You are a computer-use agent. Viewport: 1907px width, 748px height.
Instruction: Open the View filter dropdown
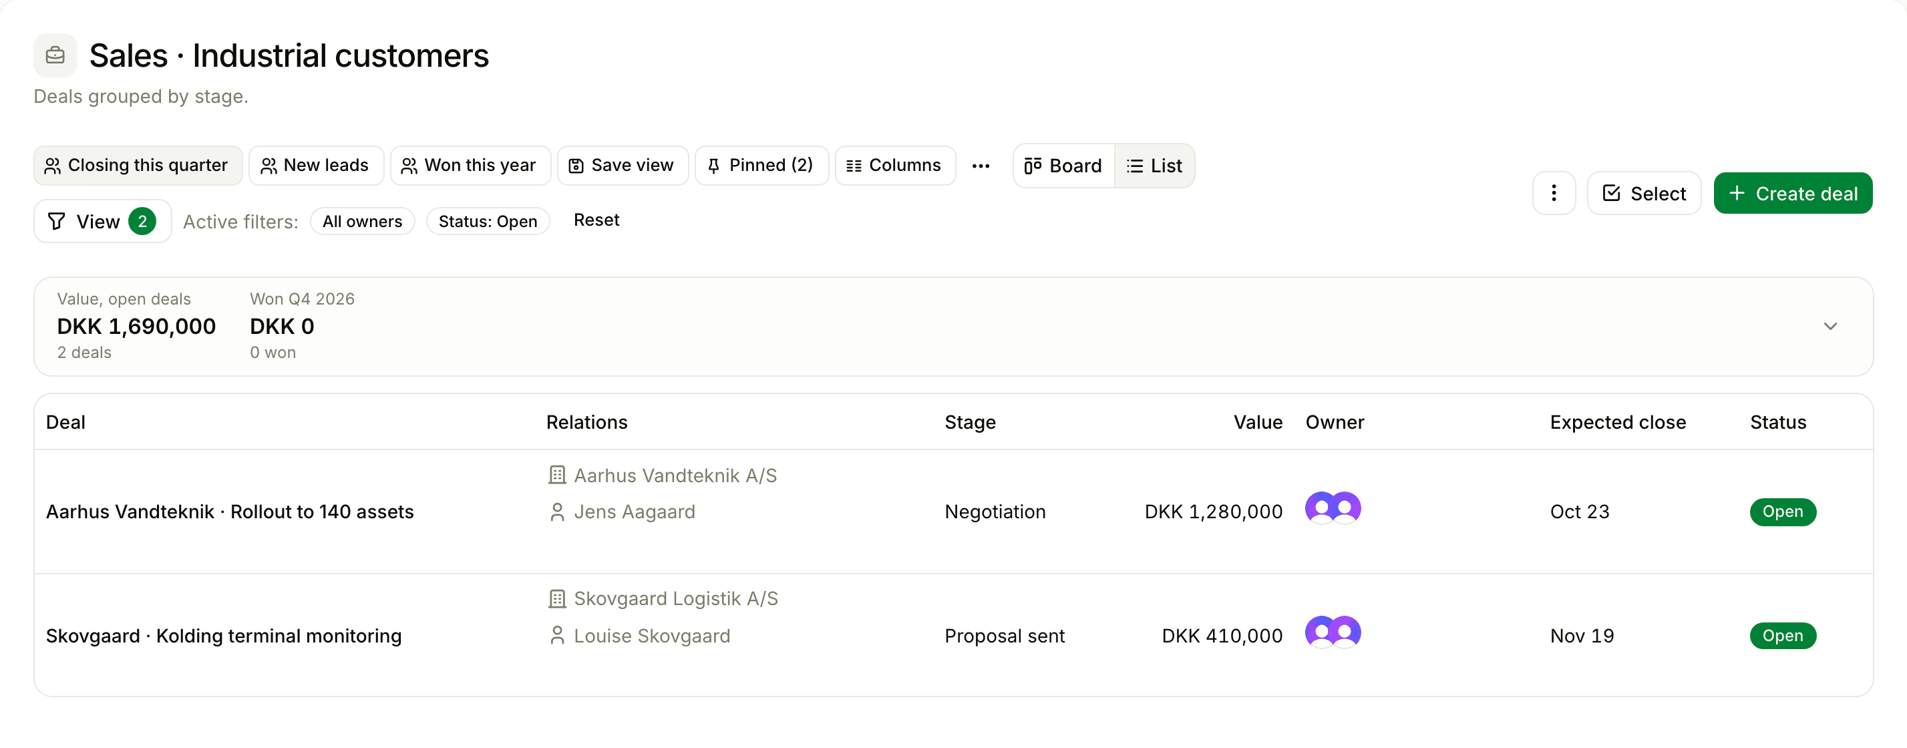[x=102, y=221]
